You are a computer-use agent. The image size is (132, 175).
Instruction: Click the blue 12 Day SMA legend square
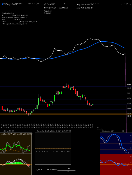click(3, 5)
